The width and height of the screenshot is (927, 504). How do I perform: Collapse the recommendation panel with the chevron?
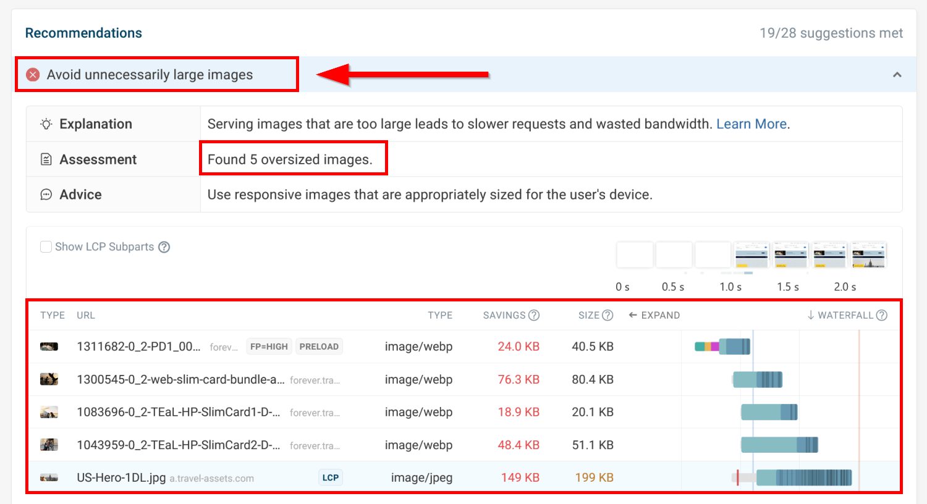[897, 73]
